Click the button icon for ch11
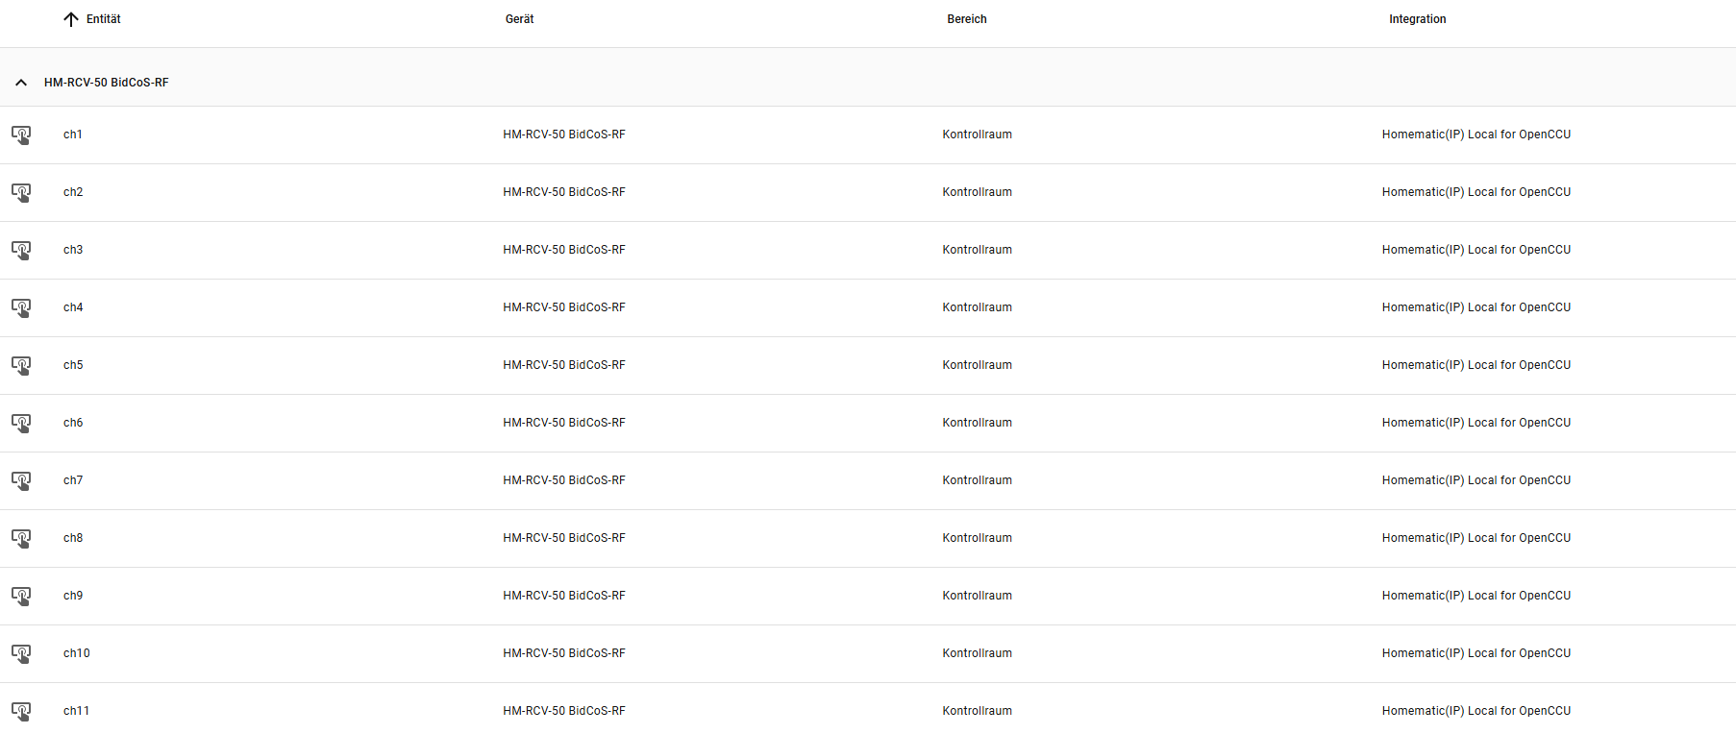1736x734 pixels. (21, 711)
